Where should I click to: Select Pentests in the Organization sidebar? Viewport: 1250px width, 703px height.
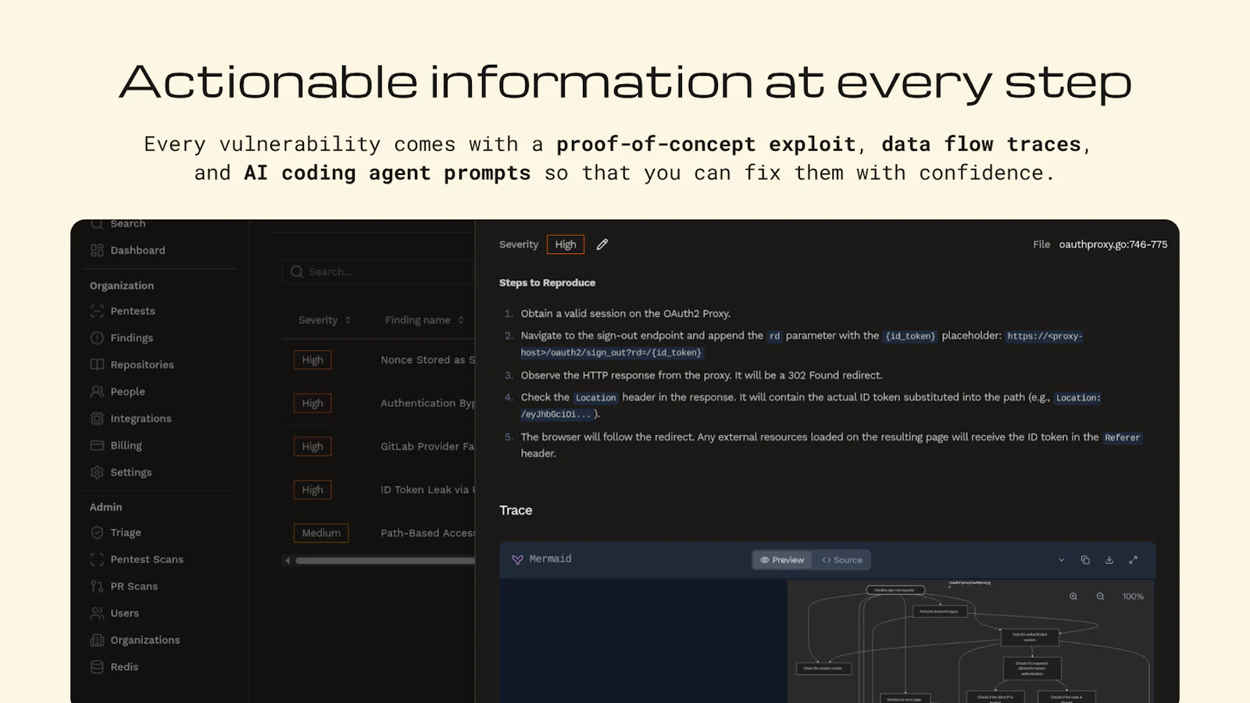click(x=132, y=310)
